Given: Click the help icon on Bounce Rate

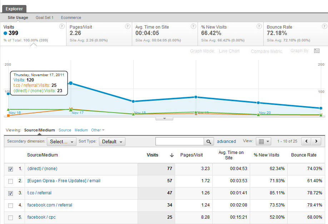Looking at the screenshot, I should [x=324, y=26].
